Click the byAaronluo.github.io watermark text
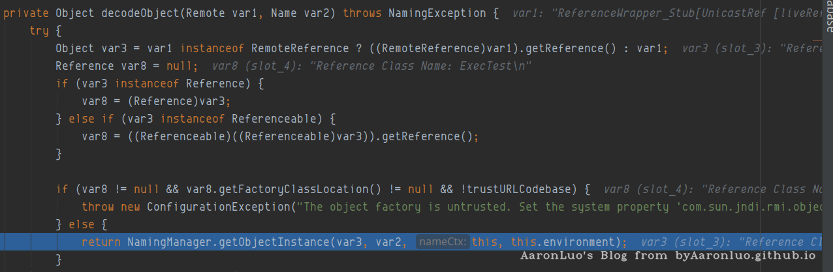 click(746, 256)
